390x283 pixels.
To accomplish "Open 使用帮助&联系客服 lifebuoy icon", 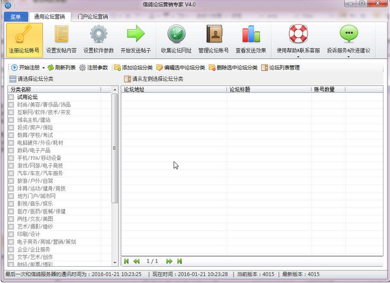I will [298, 34].
